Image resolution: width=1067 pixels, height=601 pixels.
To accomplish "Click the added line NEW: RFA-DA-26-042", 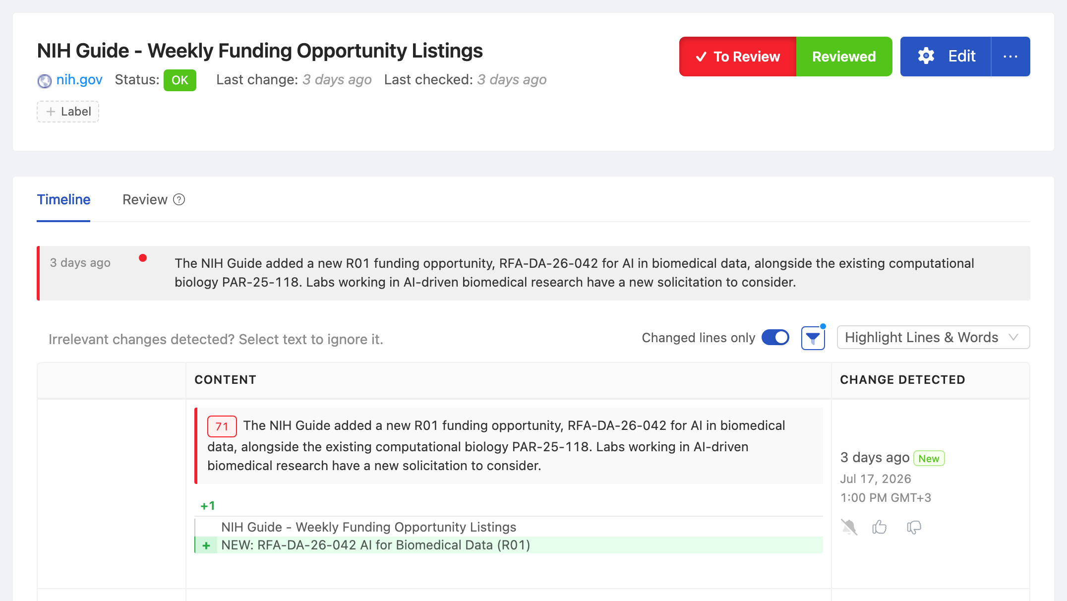I will point(509,545).
